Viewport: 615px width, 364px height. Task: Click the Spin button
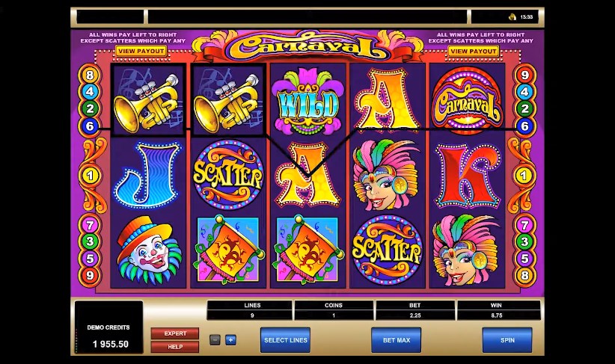click(x=507, y=340)
